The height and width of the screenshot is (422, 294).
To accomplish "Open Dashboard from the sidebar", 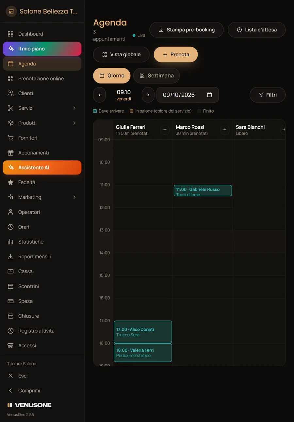I will [42, 34].
